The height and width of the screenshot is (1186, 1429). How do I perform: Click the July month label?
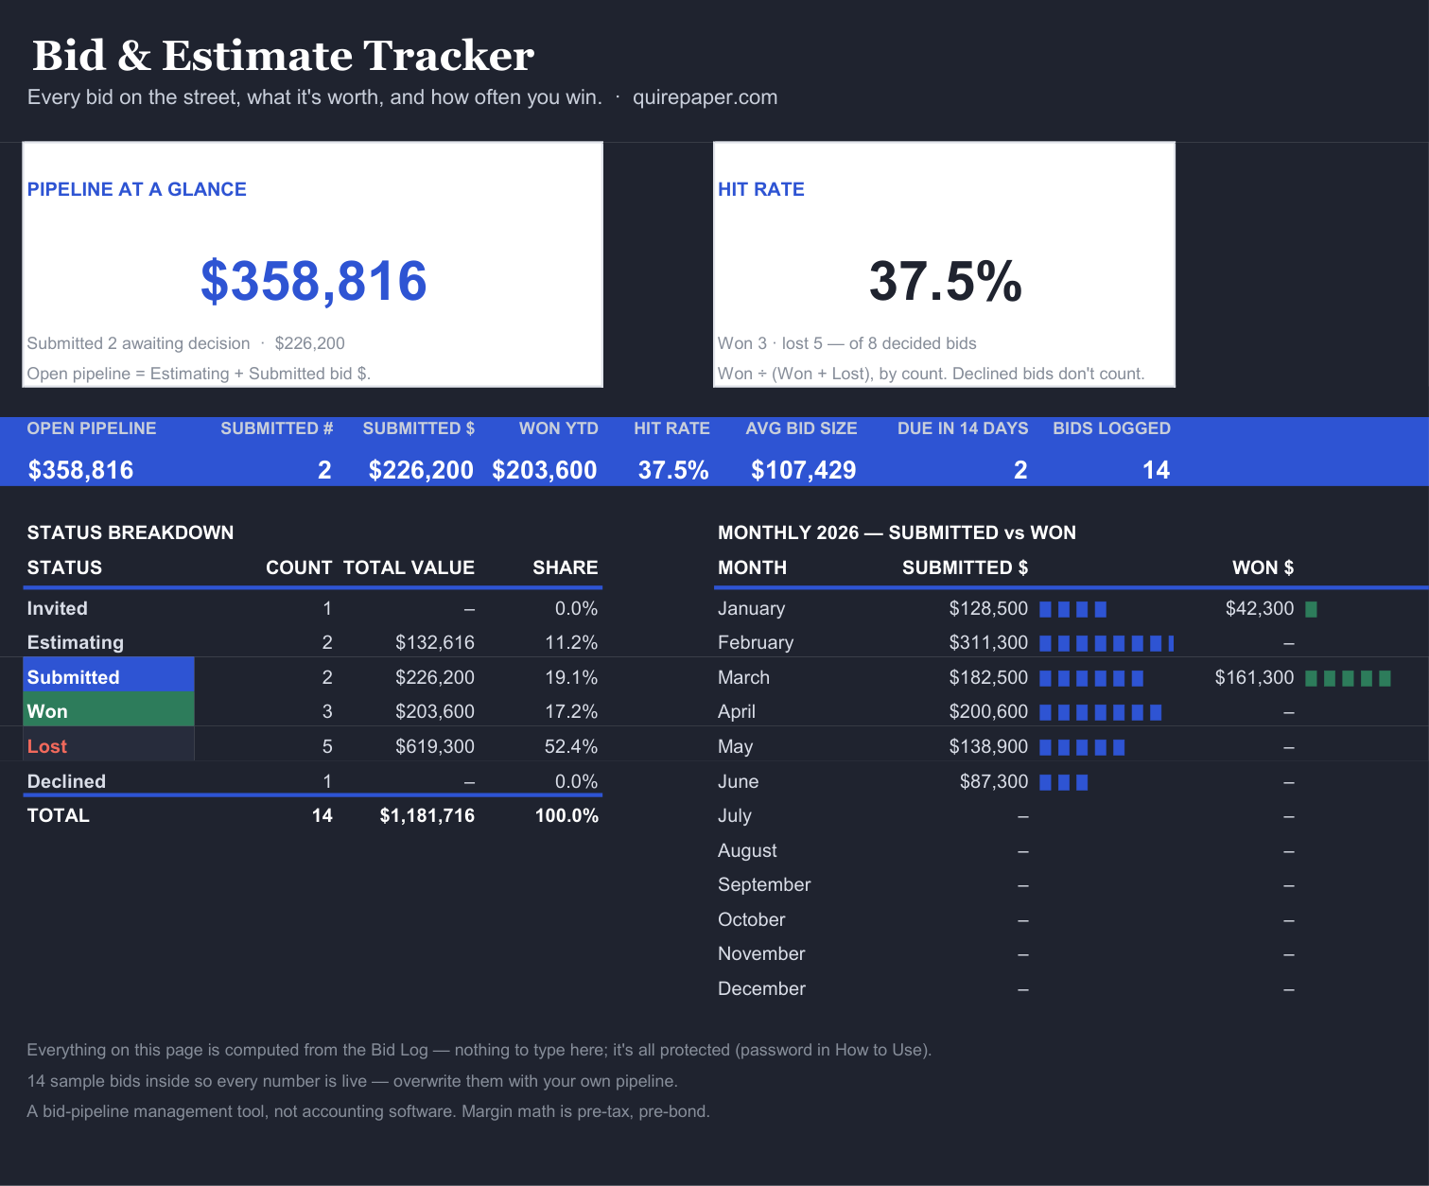click(735, 815)
